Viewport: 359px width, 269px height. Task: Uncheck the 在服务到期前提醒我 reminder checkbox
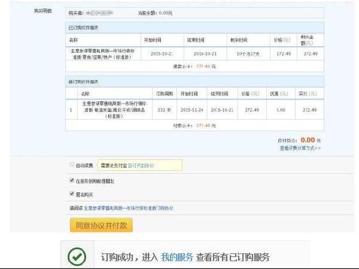pyautogui.click(x=72, y=180)
